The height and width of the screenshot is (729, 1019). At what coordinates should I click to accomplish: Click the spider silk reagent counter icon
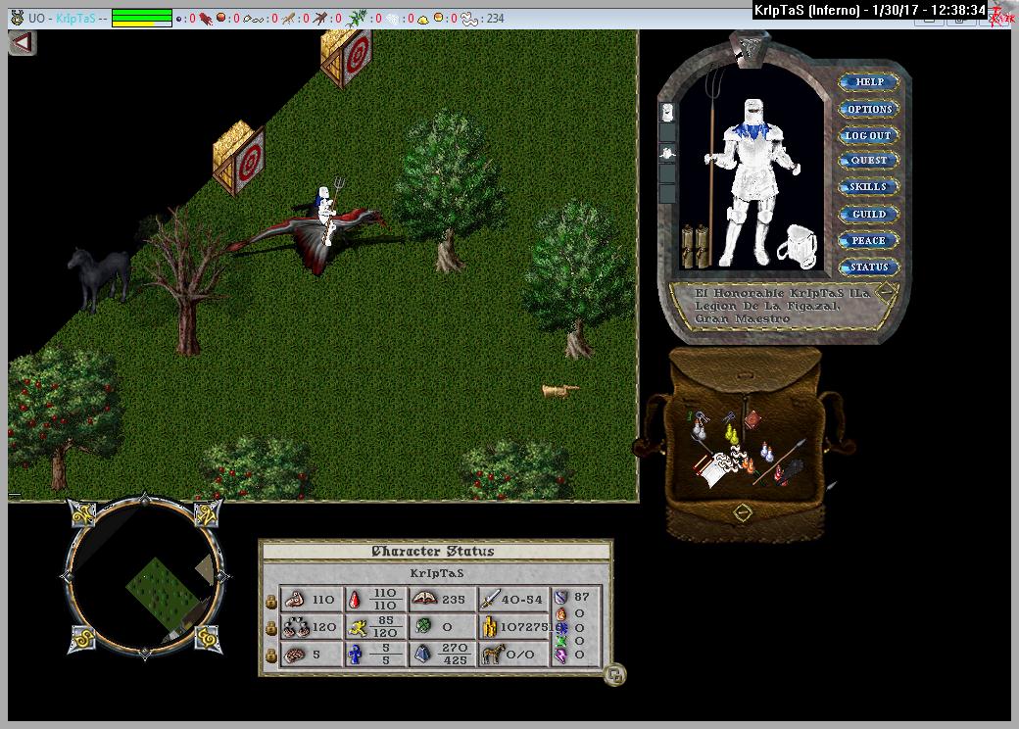point(393,19)
